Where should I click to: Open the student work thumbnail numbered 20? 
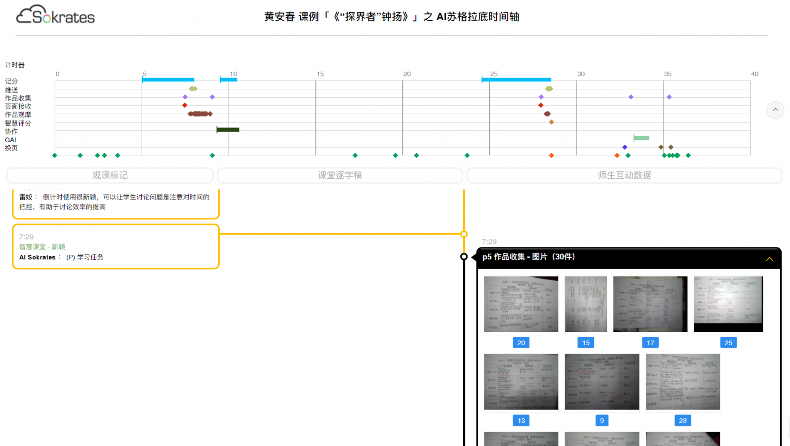521,304
